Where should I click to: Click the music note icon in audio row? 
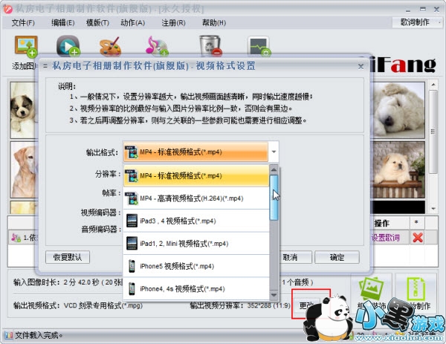pyautogui.click(x=16, y=238)
